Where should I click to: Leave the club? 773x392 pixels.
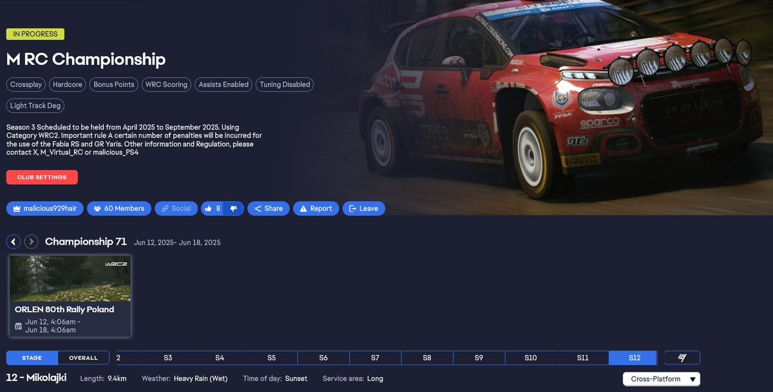pos(364,209)
